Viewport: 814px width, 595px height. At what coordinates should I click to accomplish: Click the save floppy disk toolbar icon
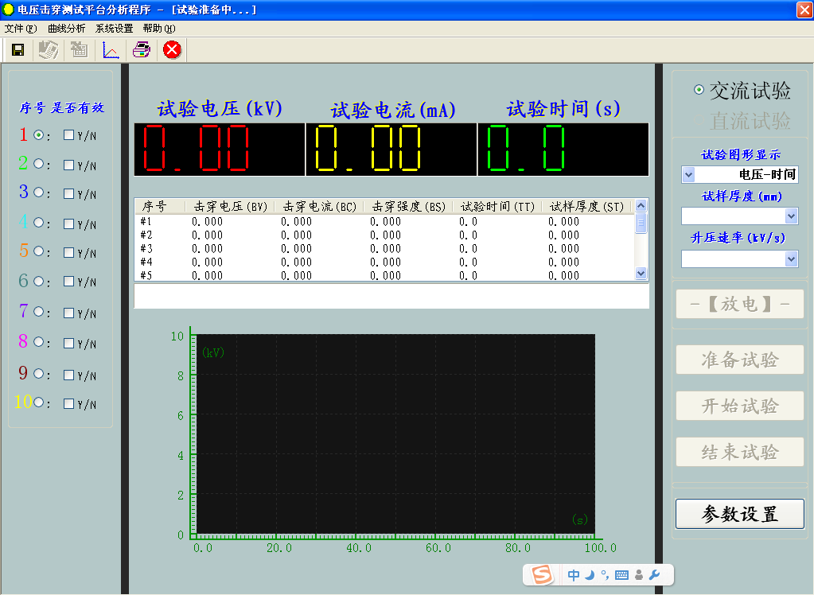click(18, 50)
